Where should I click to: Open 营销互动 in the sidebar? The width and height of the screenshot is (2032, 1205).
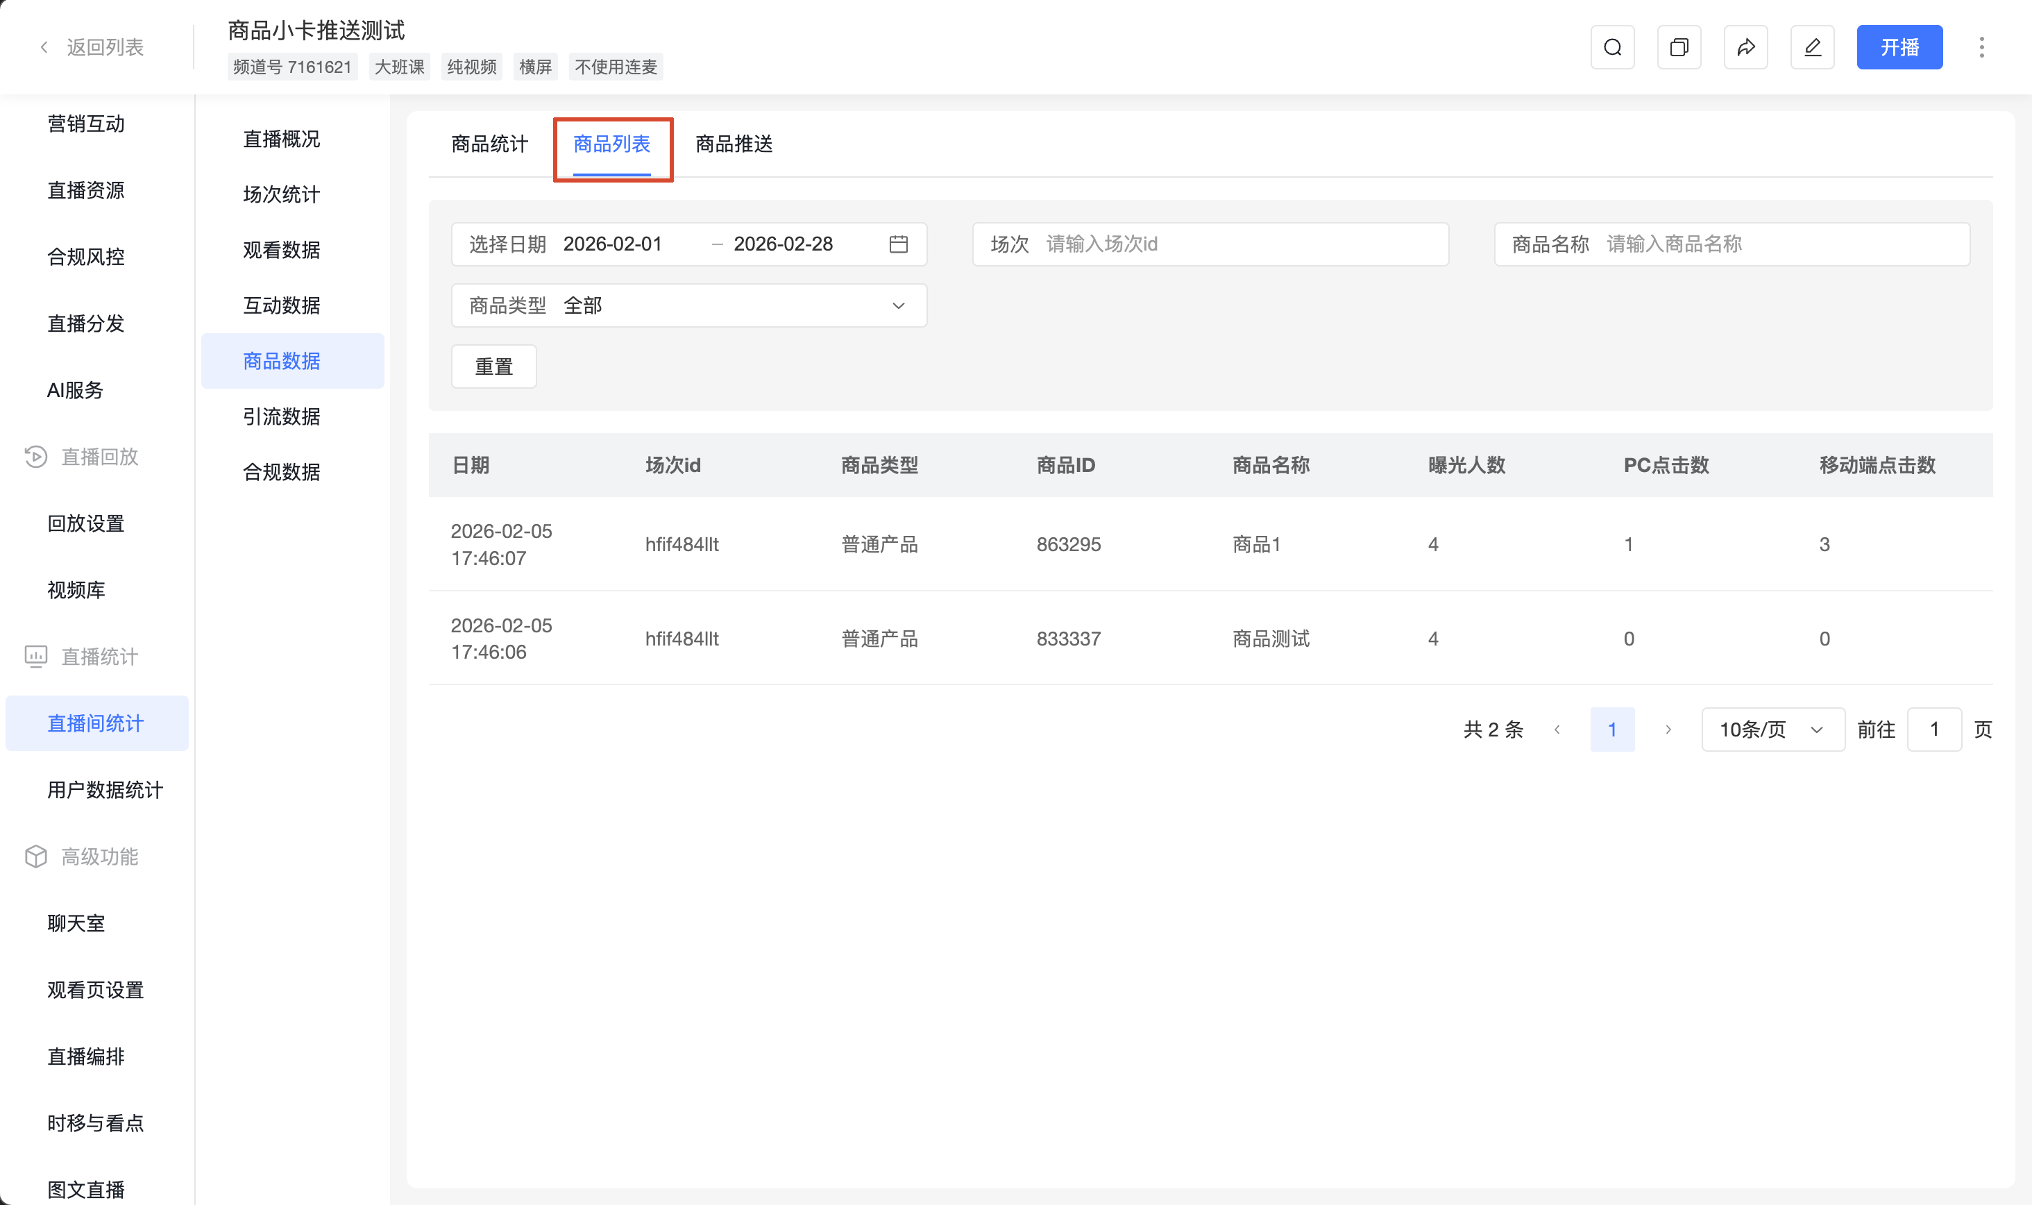(x=96, y=124)
